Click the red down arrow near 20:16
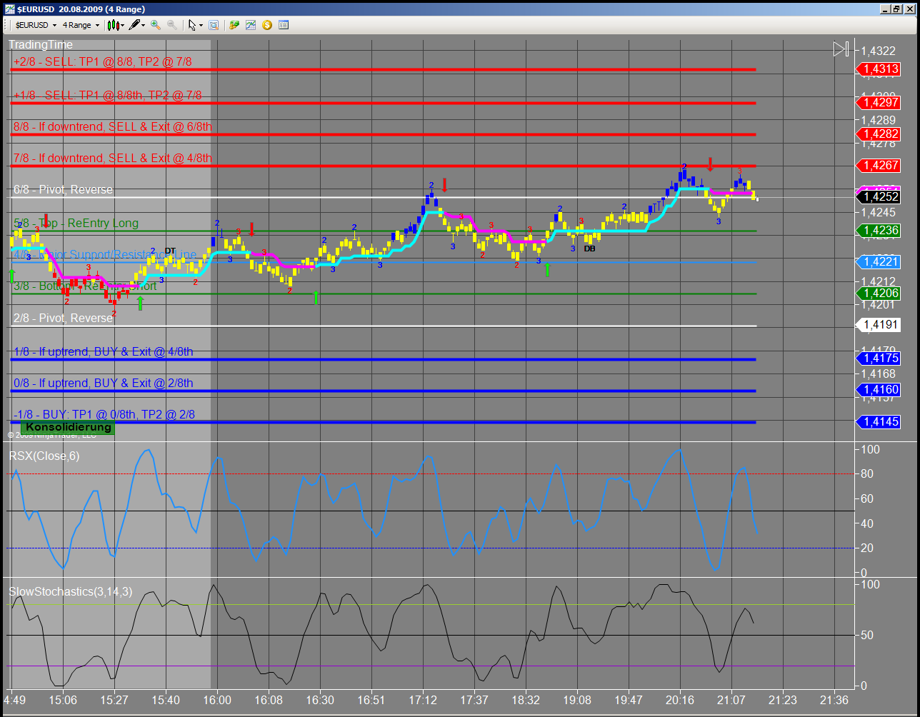 (710, 164)
